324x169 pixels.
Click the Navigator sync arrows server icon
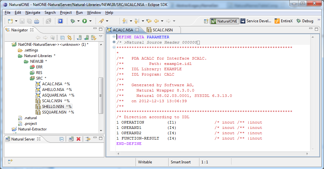pyautogui.click(x=94, y=38)
